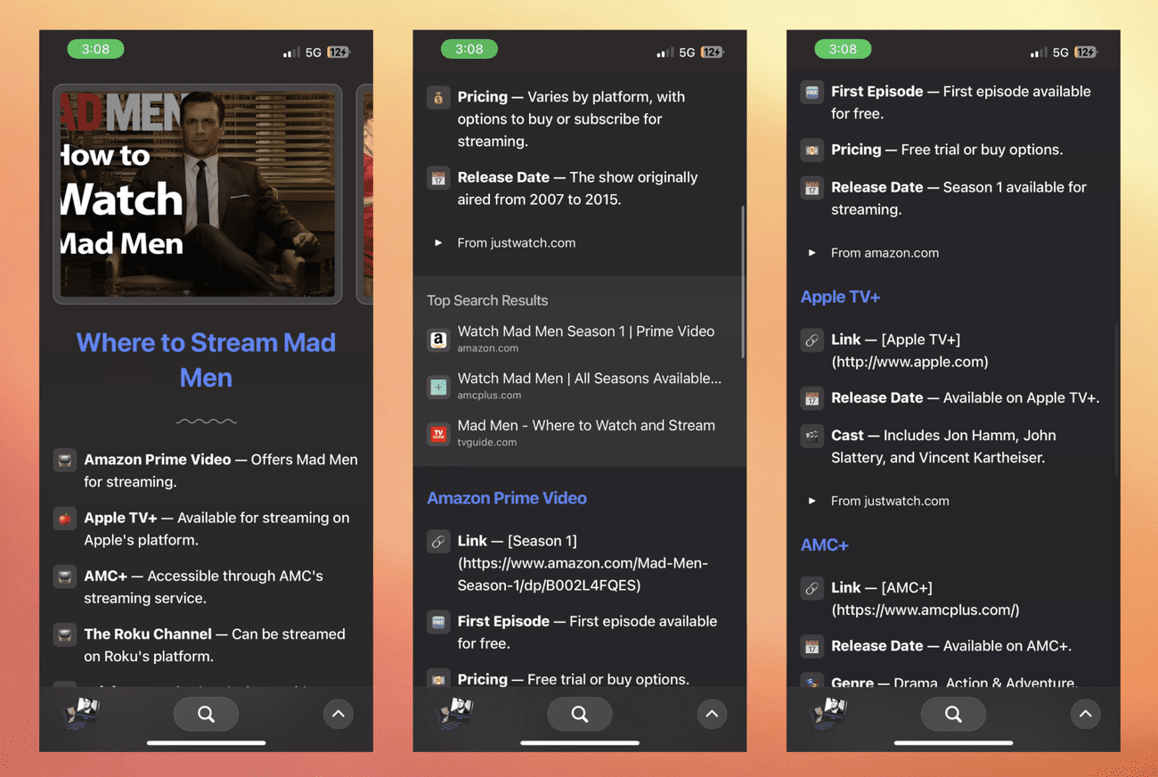Expand the 'From amazon.com' source disclosure triangle
This screenshot has height=777, width=1158.
(811, 253)
